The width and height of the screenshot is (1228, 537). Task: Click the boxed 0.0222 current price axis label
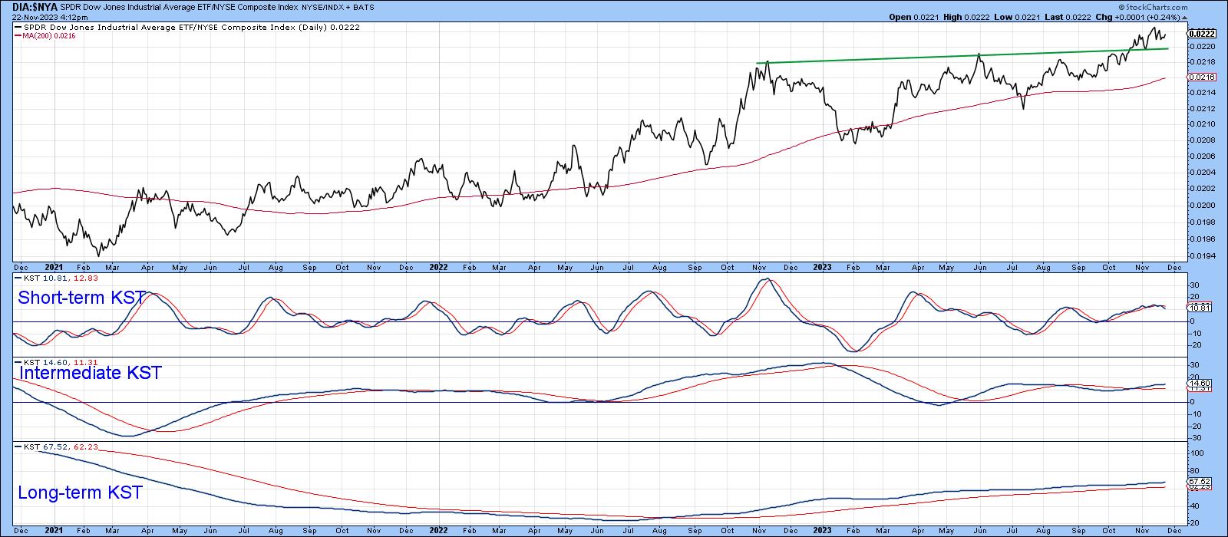pos(1200,34)
